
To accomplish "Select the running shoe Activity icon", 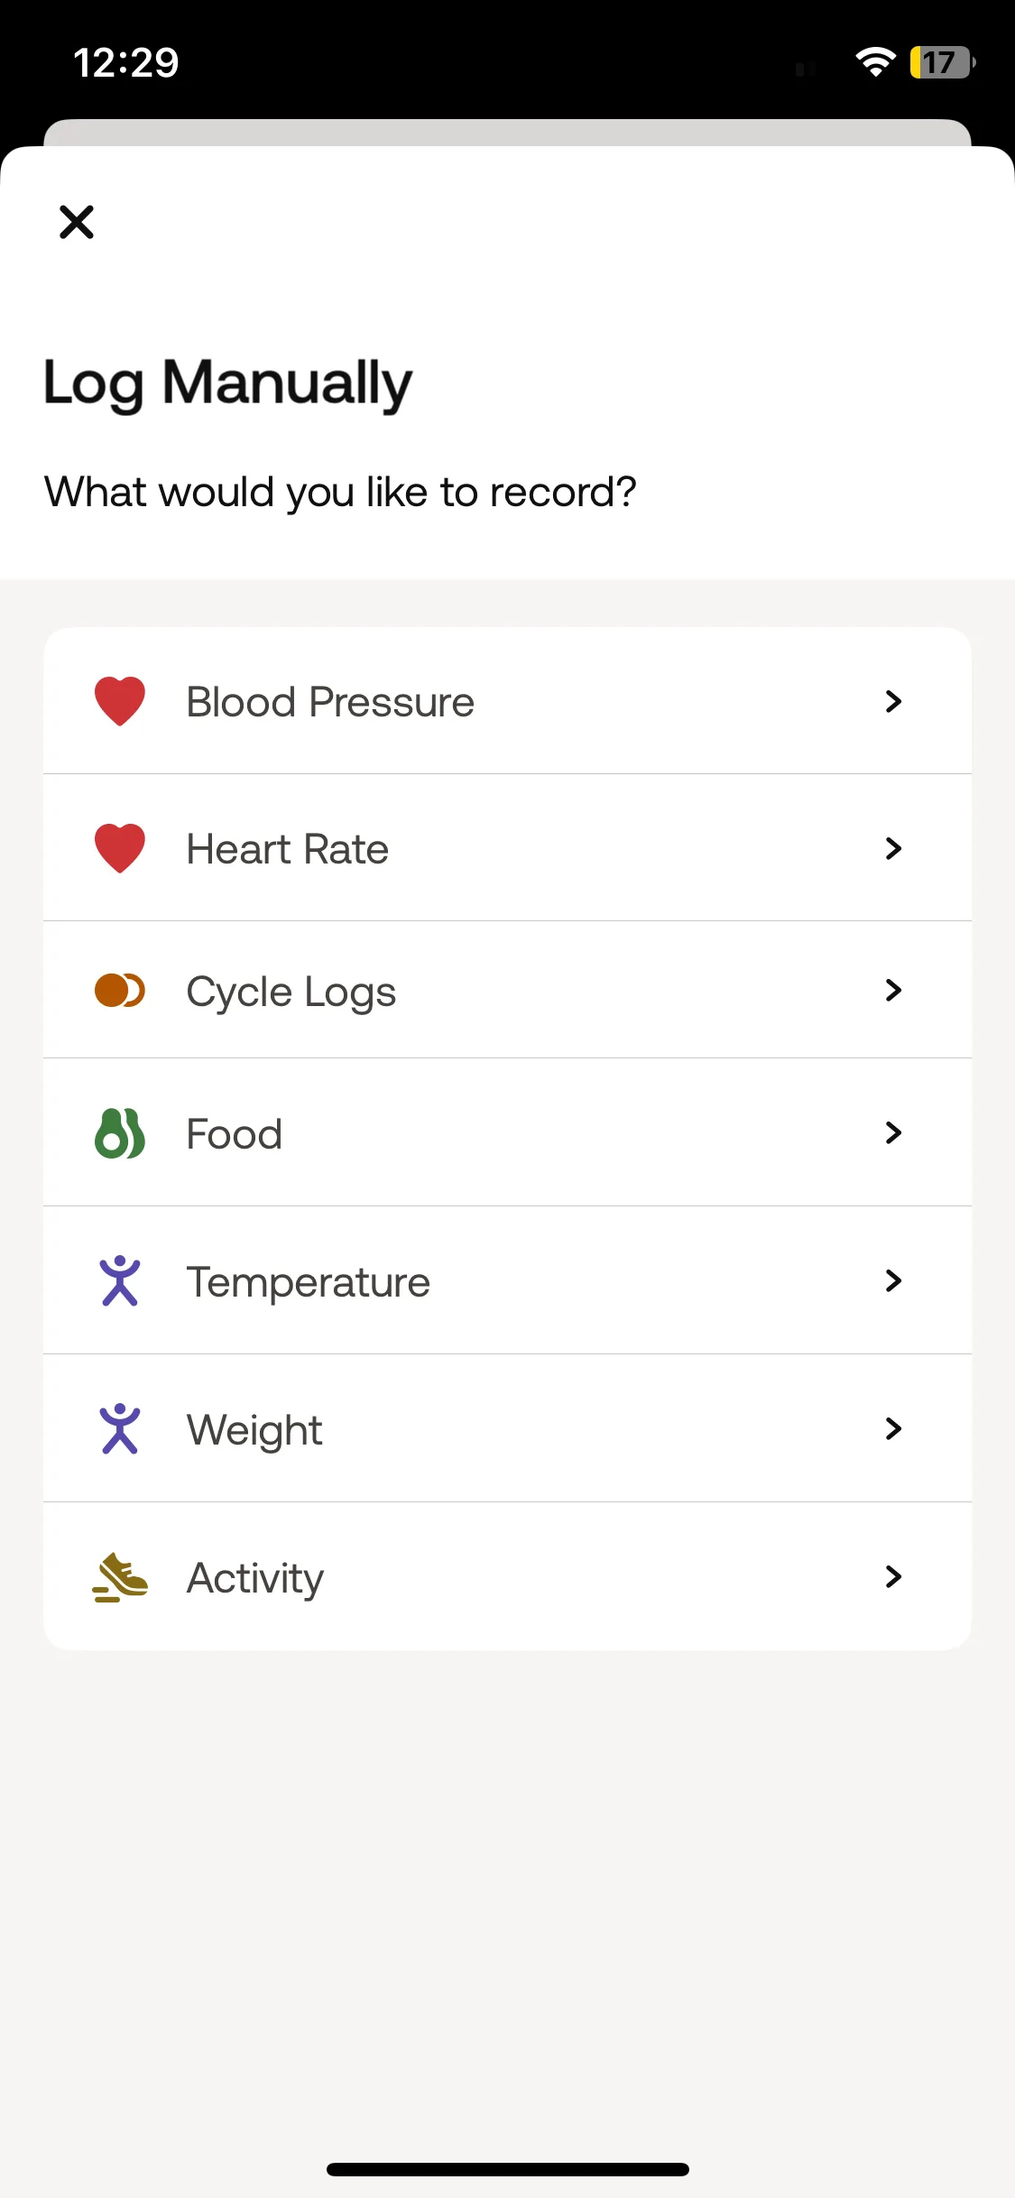I will pos(120,1577).
